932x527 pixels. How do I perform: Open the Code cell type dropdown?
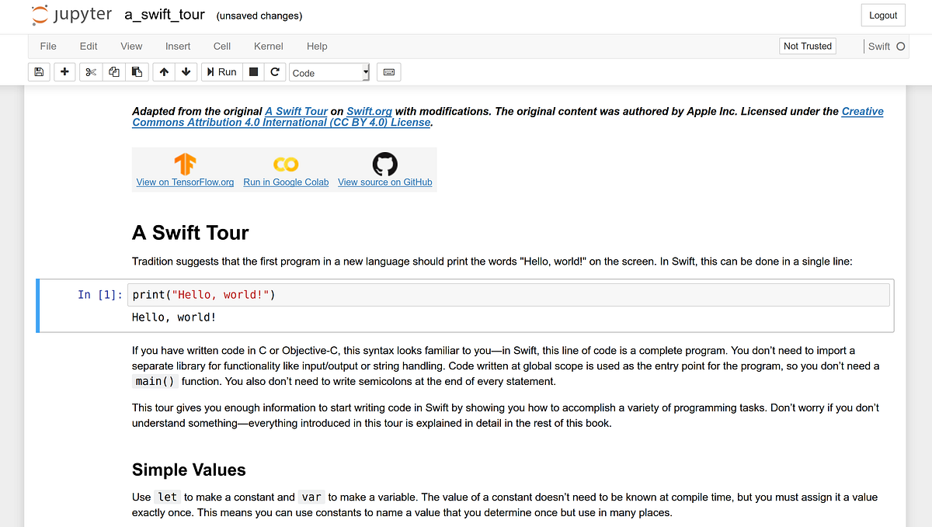329,71
